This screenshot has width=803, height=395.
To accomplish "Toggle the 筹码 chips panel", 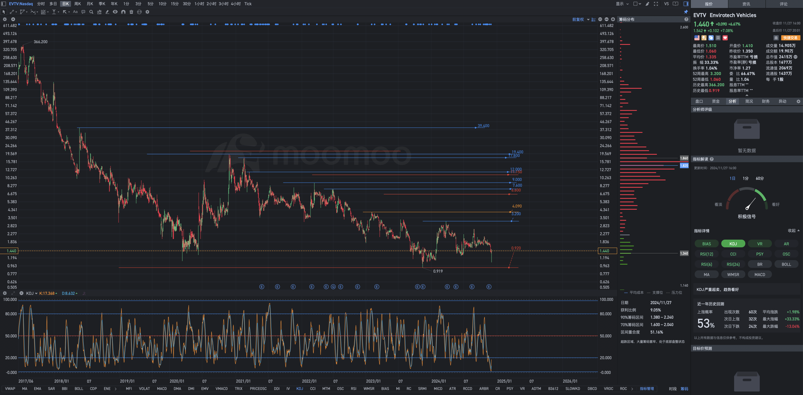I will [684, 389].
